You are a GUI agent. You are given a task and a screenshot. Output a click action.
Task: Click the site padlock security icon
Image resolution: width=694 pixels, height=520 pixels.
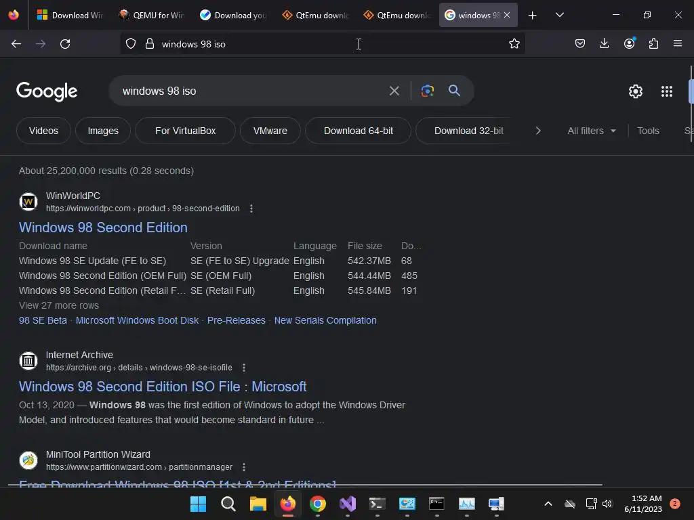coord(150,44)
